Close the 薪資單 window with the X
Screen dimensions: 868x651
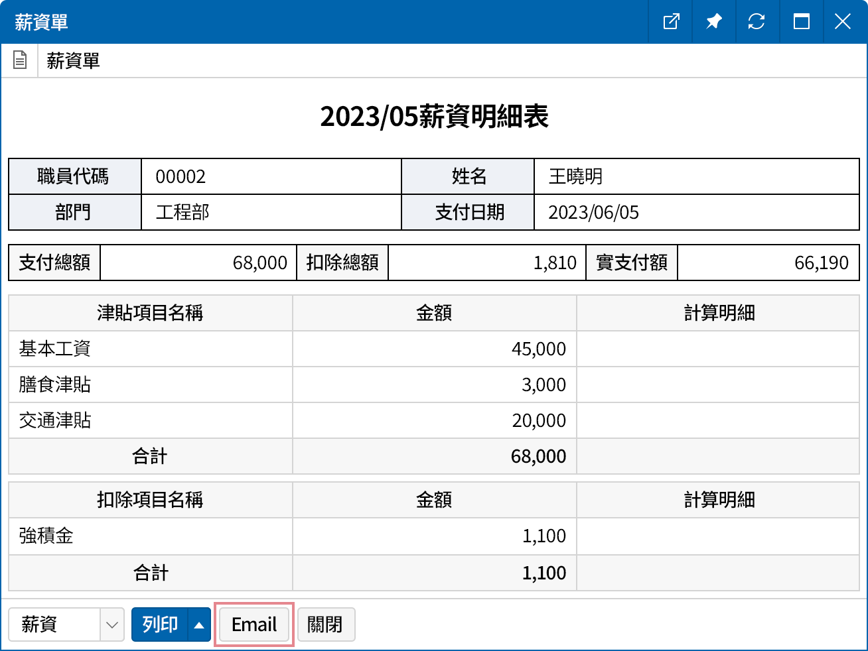coord(843,21)
